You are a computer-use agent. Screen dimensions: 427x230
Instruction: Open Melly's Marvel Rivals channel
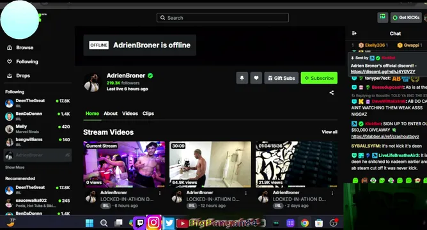tap(38, 129)
